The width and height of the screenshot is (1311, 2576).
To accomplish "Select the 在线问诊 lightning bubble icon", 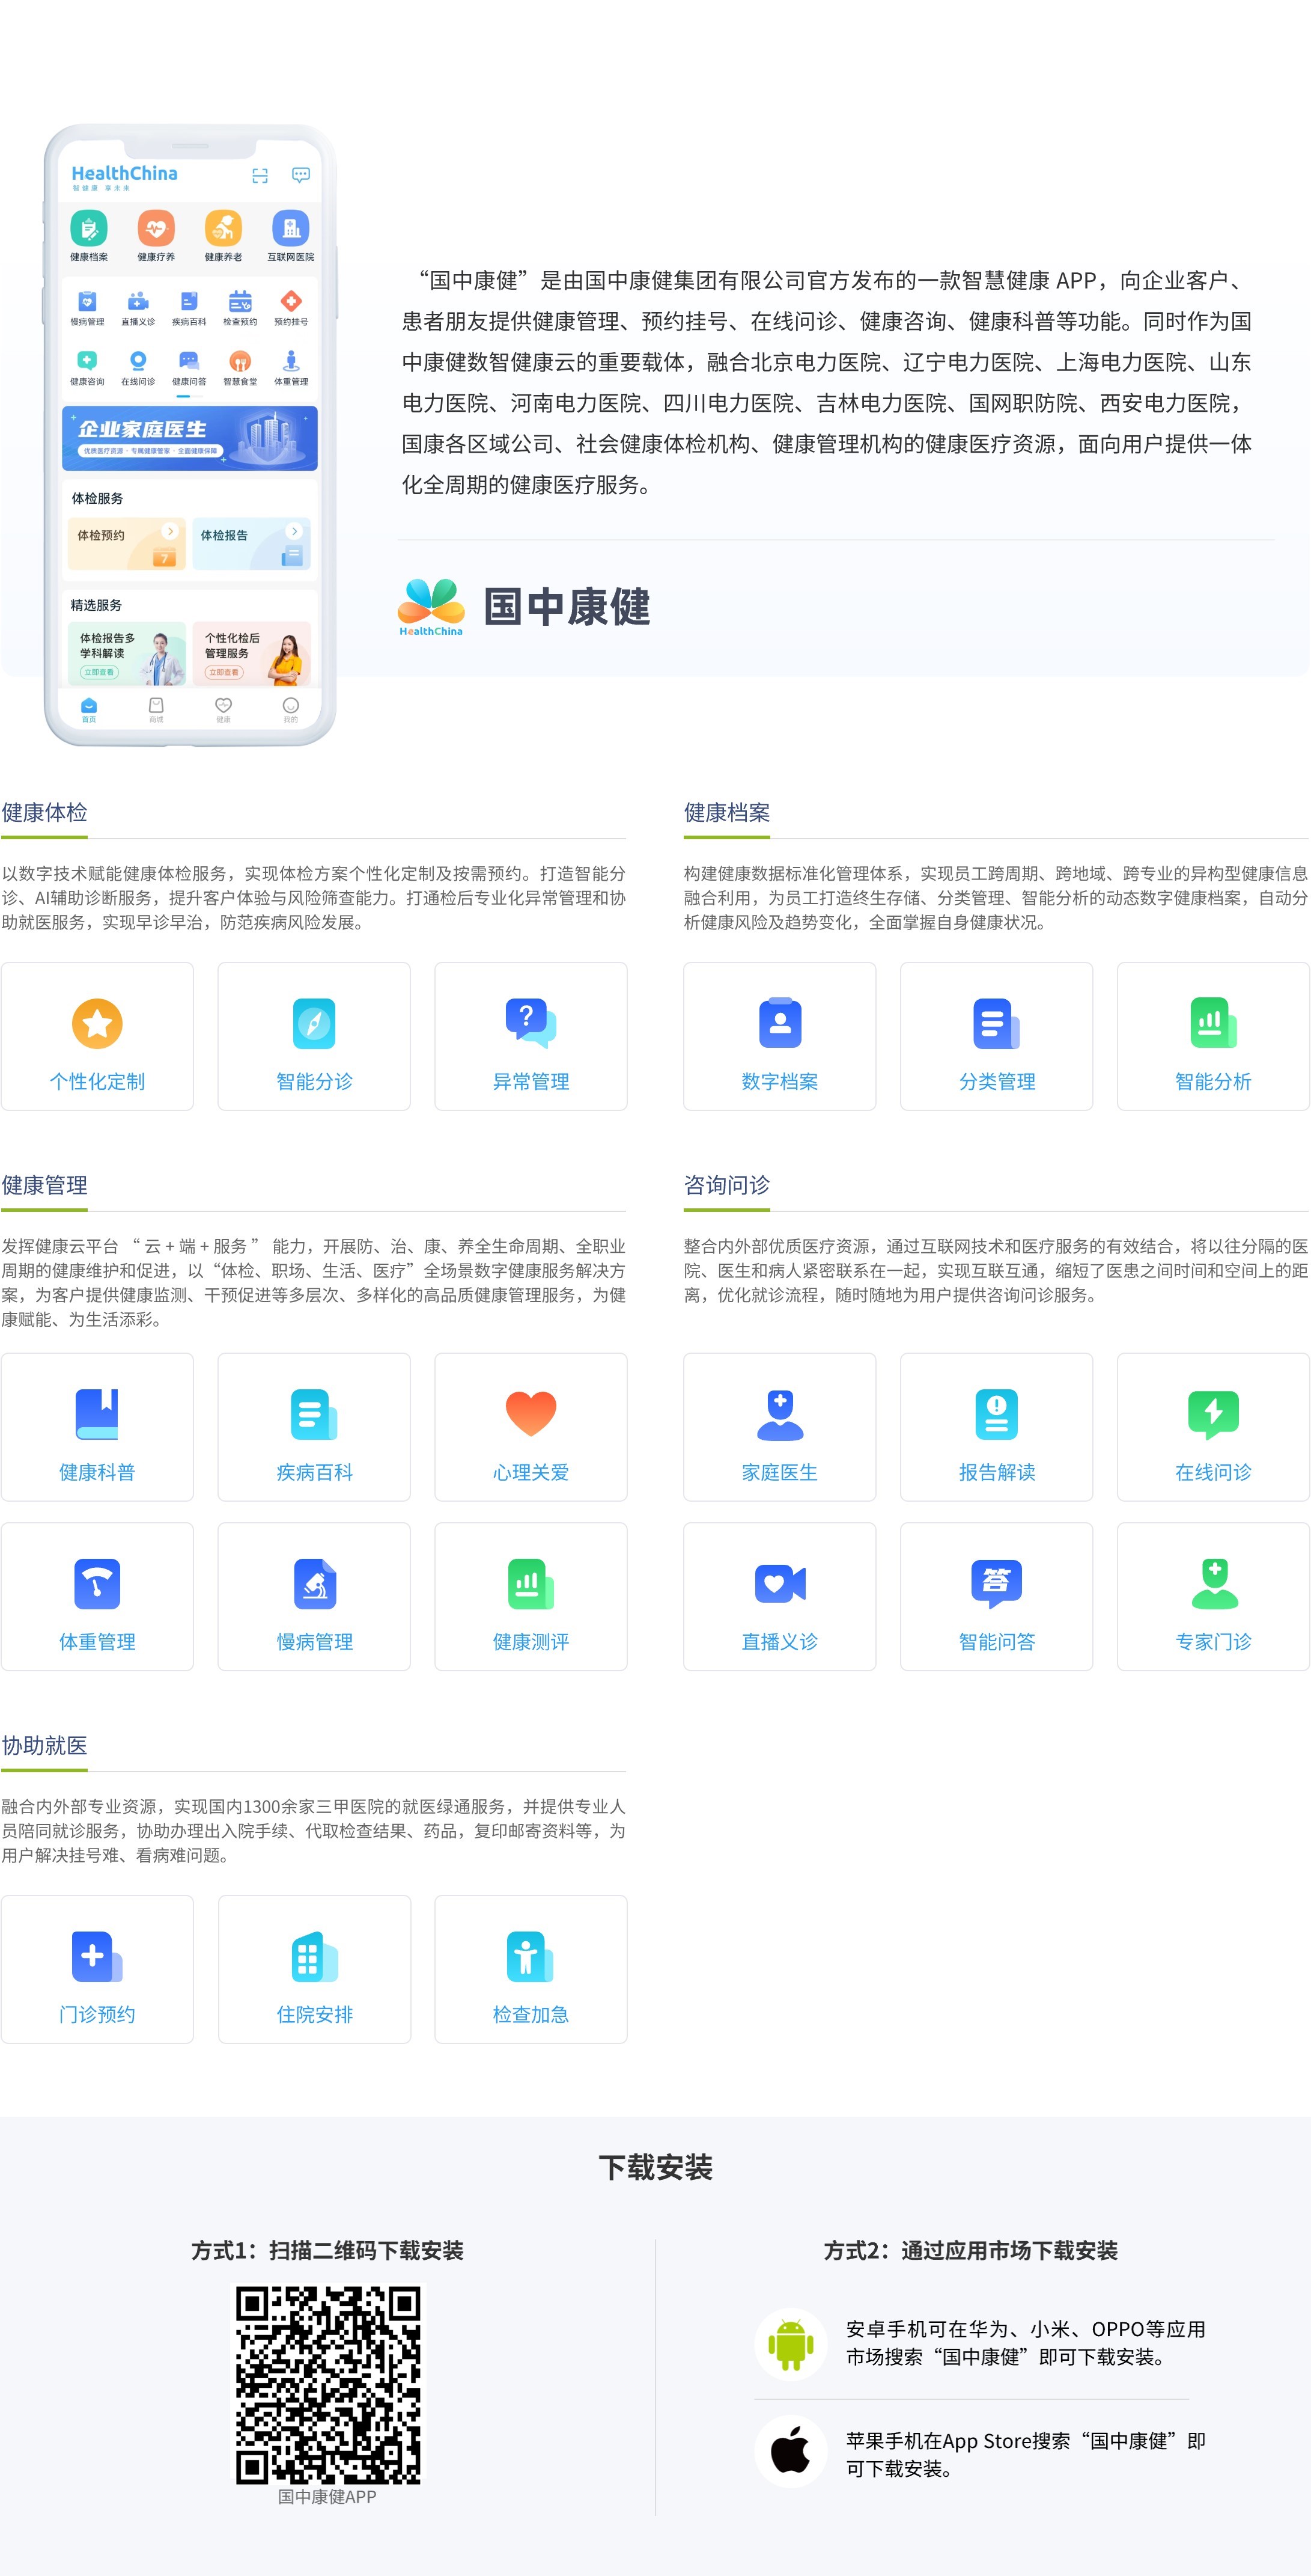I will click(x=1213, y=1414).
